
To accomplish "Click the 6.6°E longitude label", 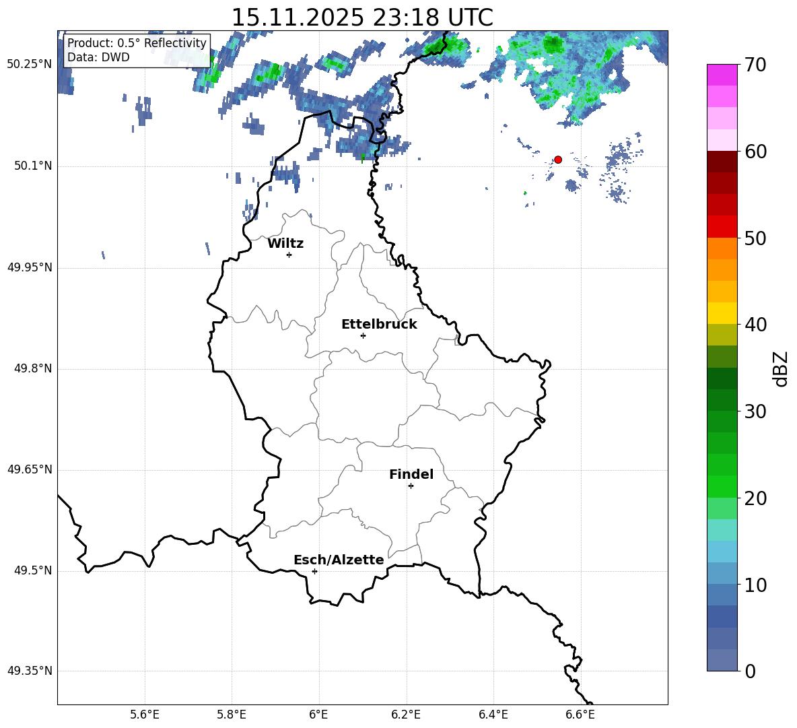I will (x=580, y=715).
